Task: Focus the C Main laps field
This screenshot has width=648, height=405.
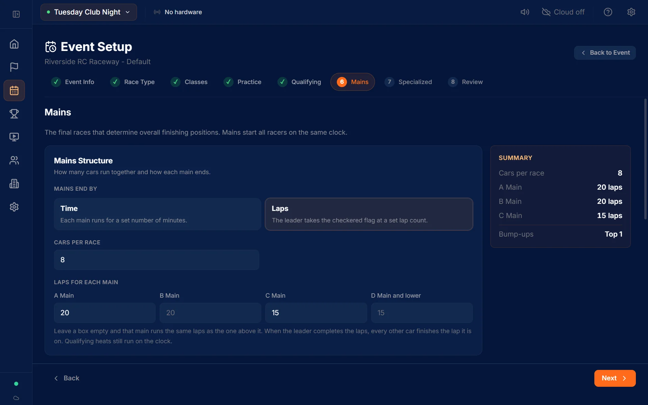Action: tap(316, 313)
